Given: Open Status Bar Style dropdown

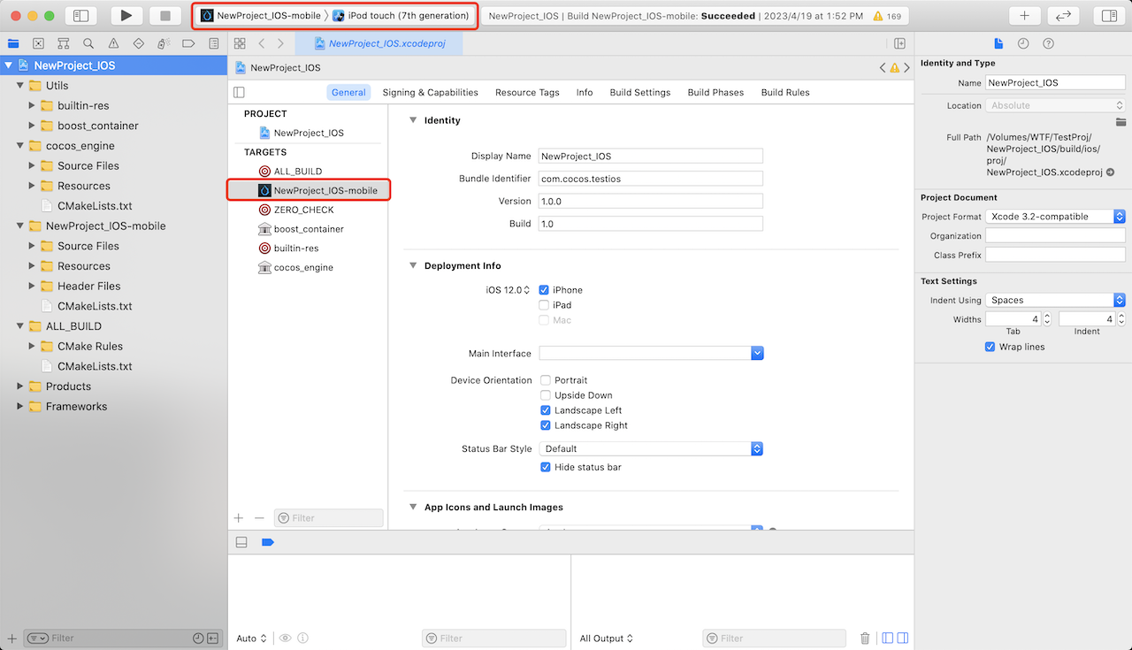Looking at the screenshot, I should point(651,448).
